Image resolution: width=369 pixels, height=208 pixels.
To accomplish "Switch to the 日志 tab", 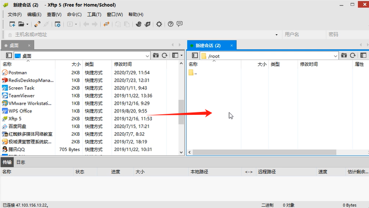I will pos(21,162).
